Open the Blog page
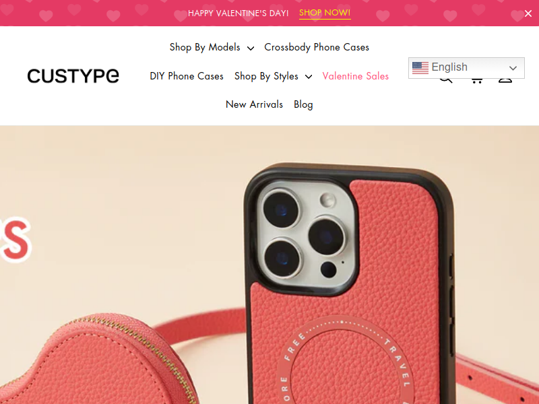Viewport: 539px width, 404px height. [x=303, y=104]
